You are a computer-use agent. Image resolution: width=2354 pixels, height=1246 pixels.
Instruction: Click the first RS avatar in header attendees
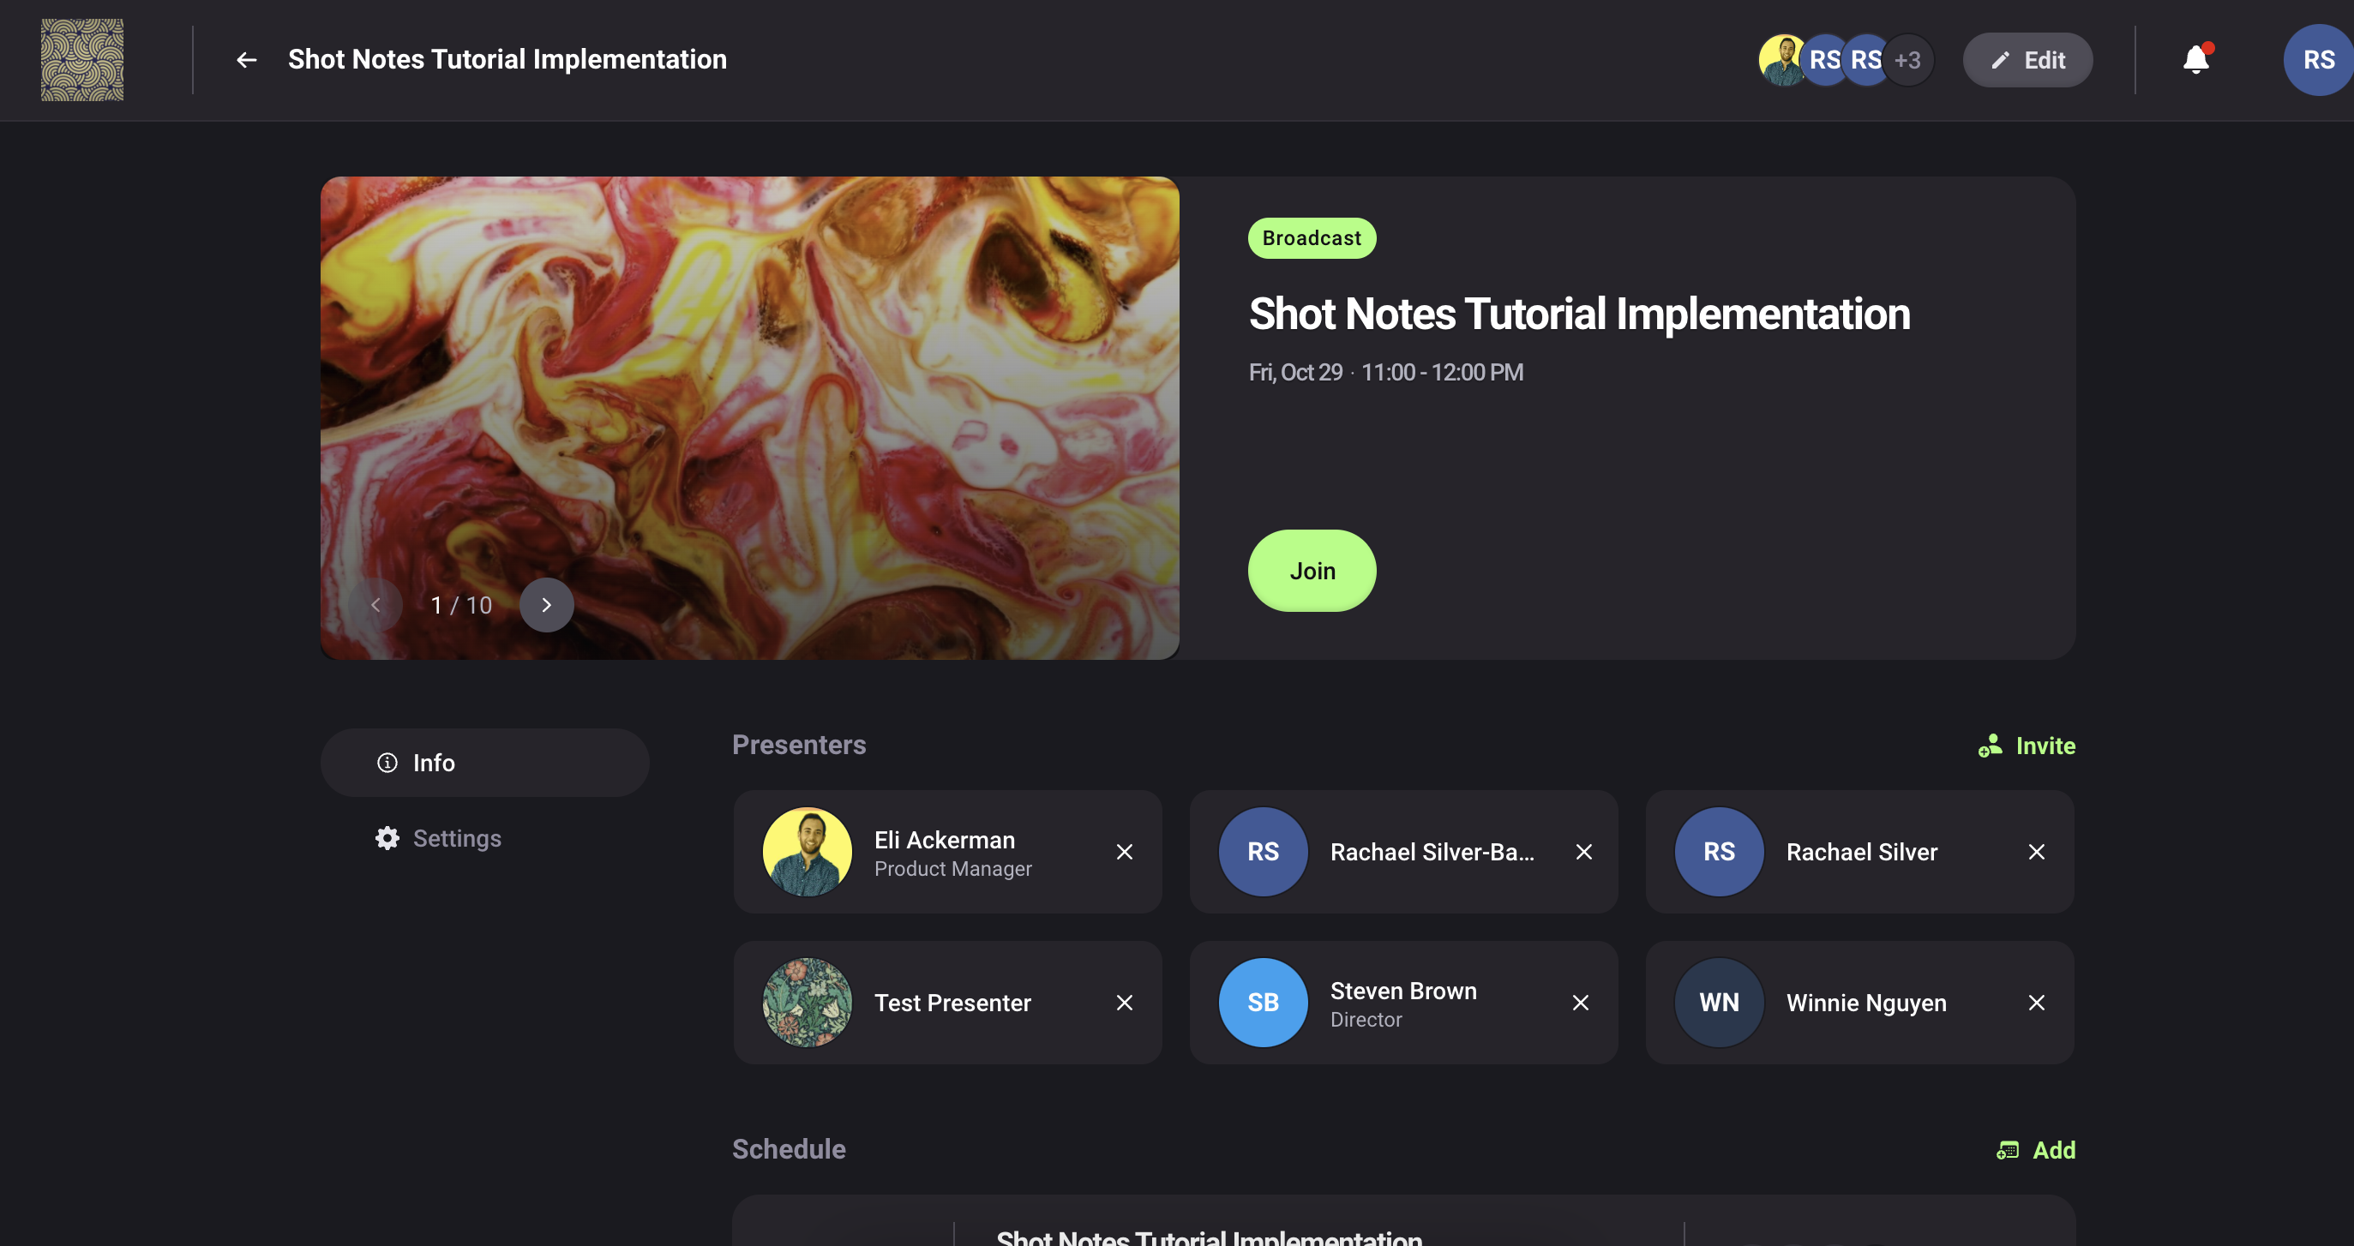pos(1825,60)
